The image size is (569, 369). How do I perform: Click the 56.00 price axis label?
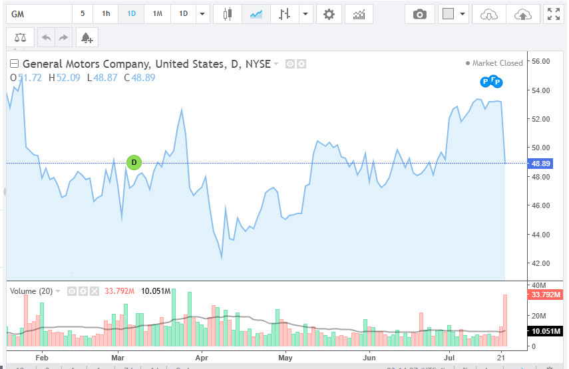tap(540, 61)
